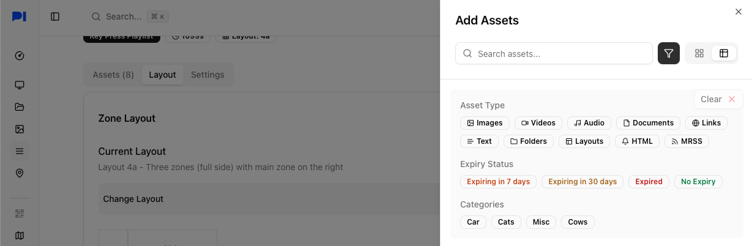The height and width of the screenshot is (246, 752).
Task: Open the dashboard gauge icon in sidebar
Action: point(20,56)
